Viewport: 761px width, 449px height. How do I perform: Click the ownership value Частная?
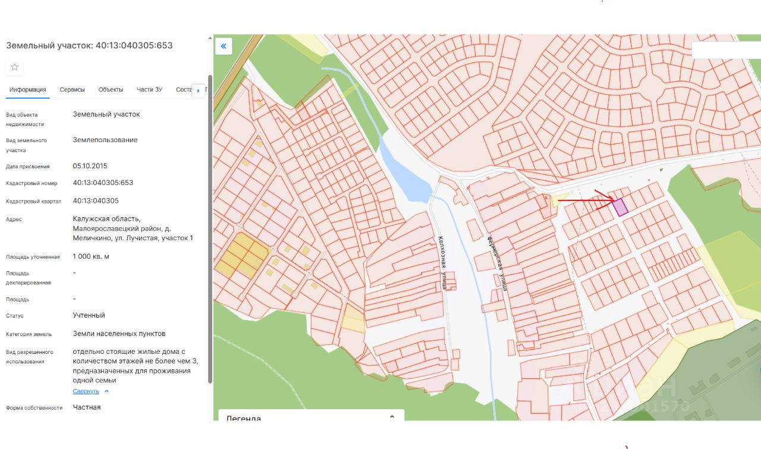pyautogui.click(x=87, y=407)
